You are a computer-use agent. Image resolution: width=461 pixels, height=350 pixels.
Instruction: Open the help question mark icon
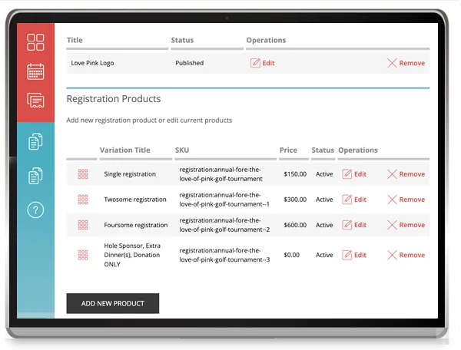[x=35, y=210]
